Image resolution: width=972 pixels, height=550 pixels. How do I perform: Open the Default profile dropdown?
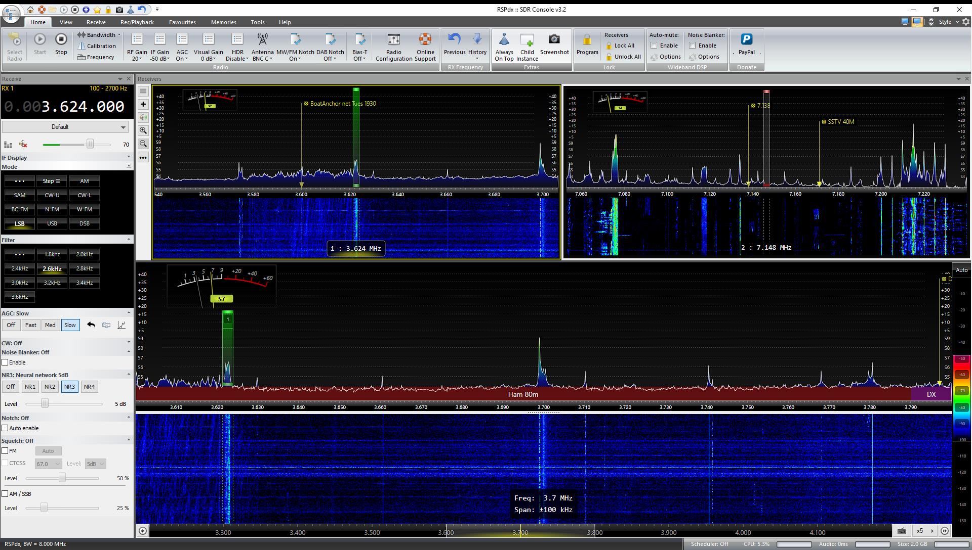(64, 127)
